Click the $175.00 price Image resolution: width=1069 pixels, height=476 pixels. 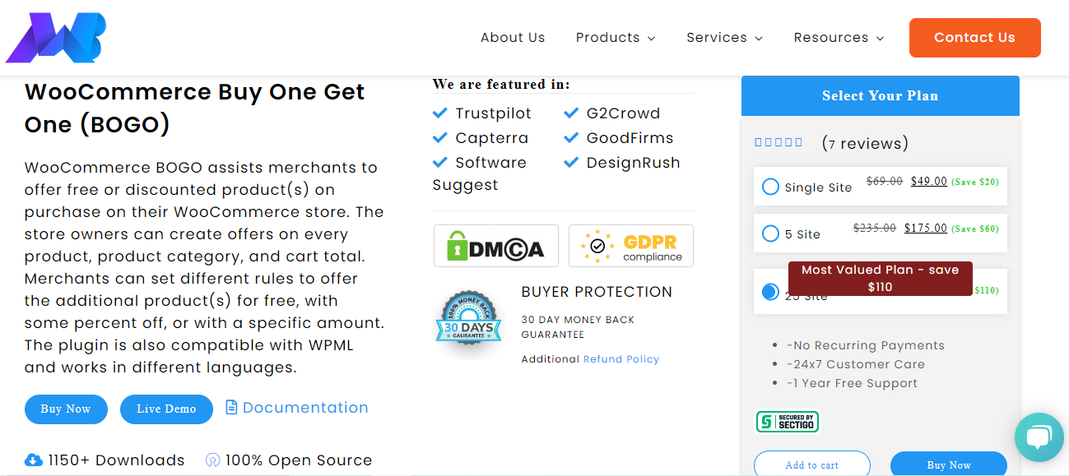(926, 229)
